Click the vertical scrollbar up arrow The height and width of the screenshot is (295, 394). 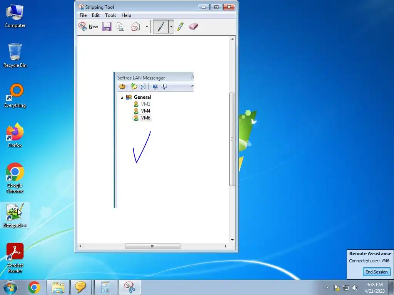tap(232, 39)
